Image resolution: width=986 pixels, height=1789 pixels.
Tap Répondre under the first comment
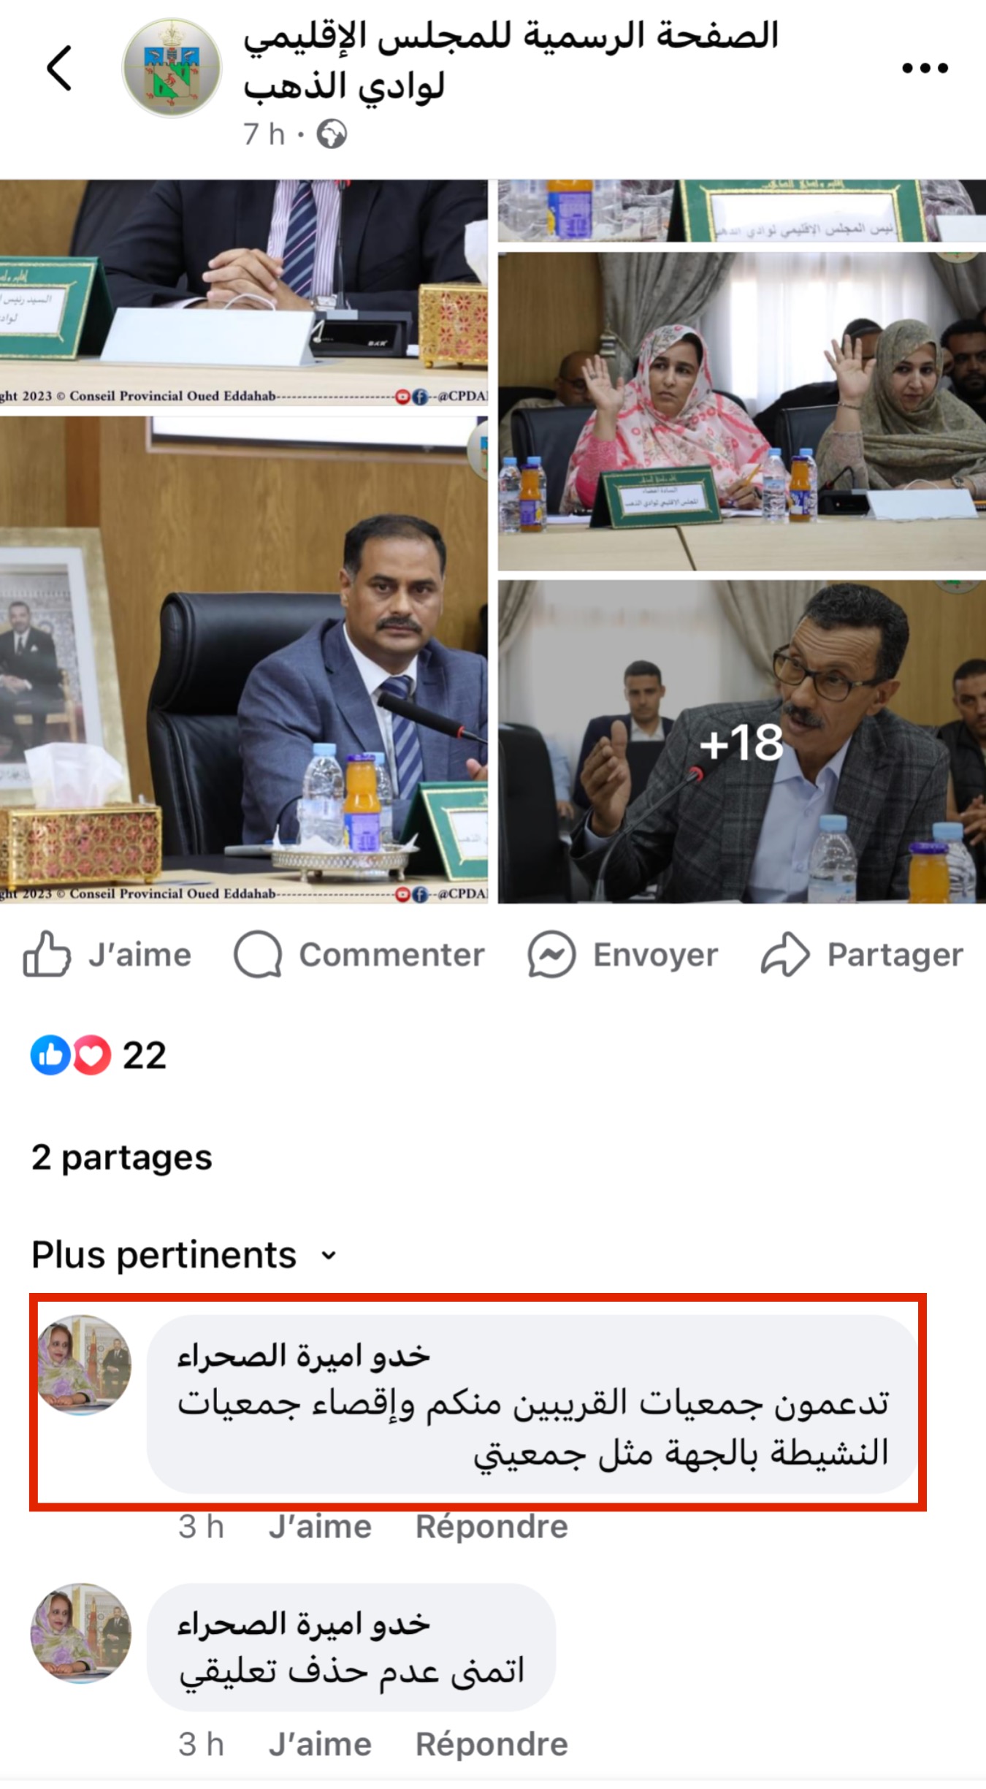(492, 1527)
